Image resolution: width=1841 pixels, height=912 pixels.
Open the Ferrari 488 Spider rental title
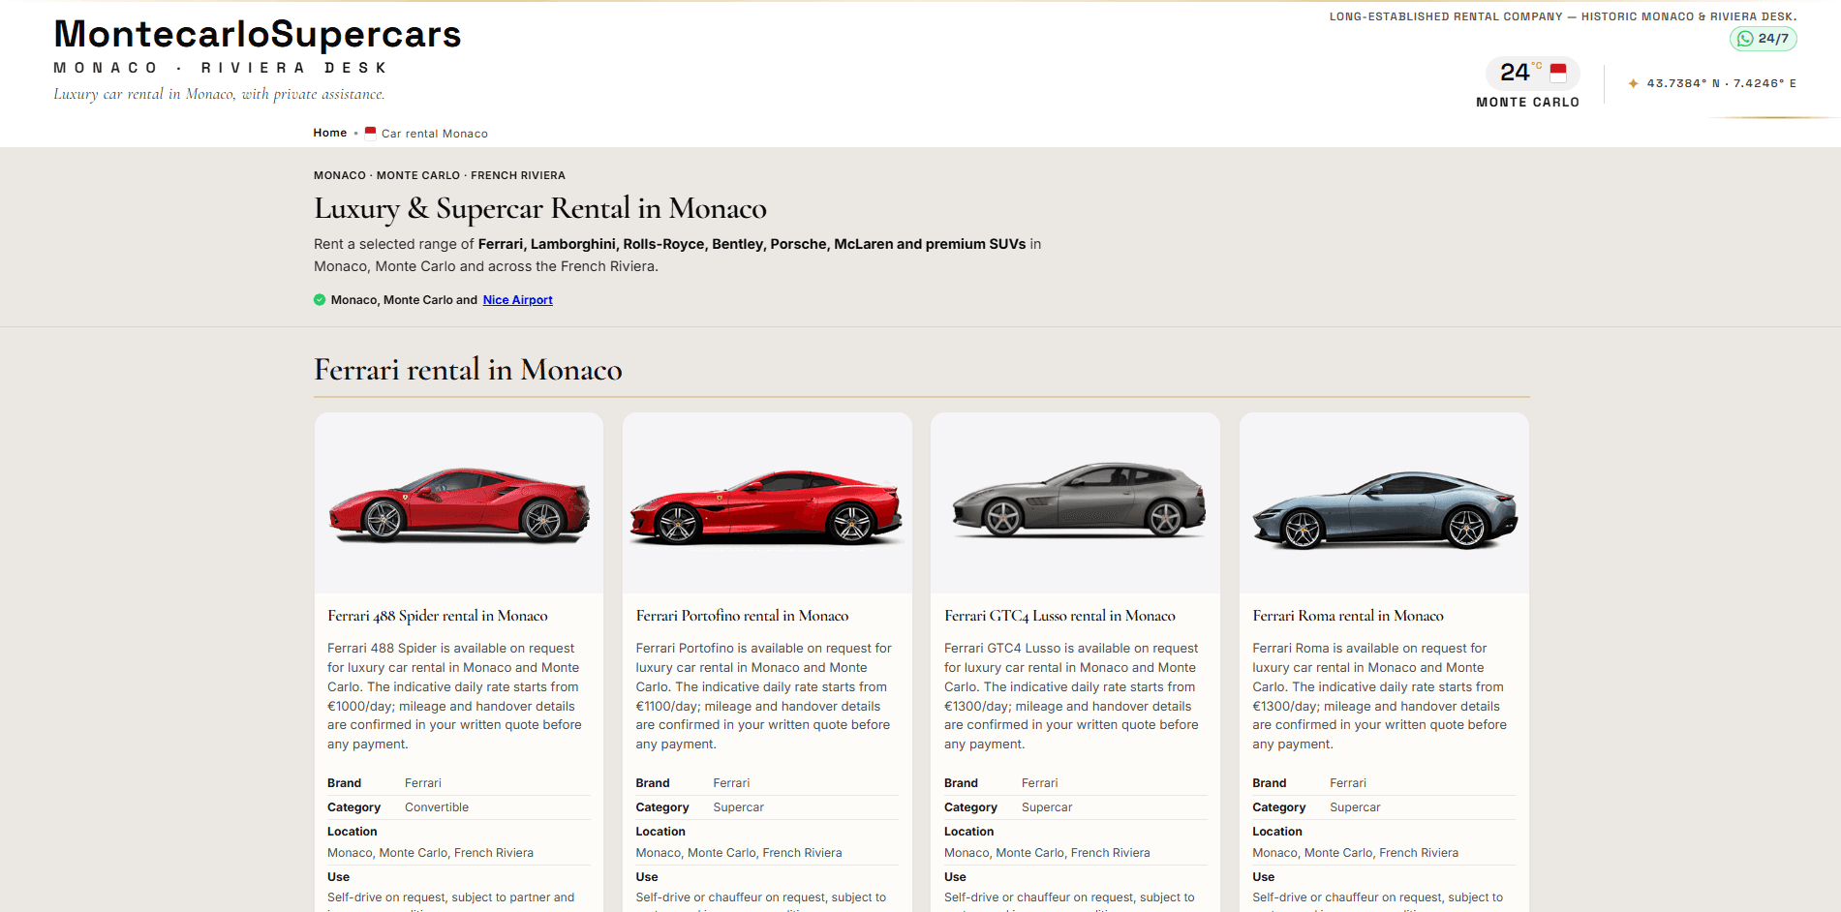[438, 616]
